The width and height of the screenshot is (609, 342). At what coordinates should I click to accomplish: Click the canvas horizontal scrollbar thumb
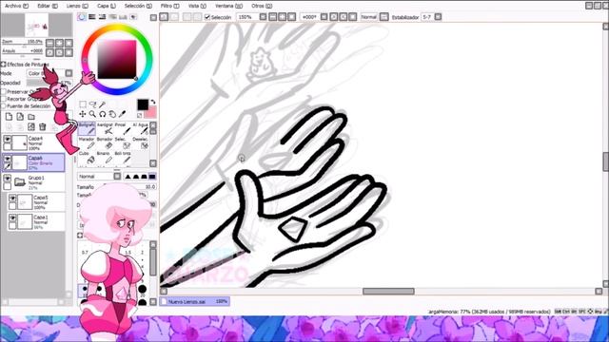pyautogui.click(x=388, y=292)
